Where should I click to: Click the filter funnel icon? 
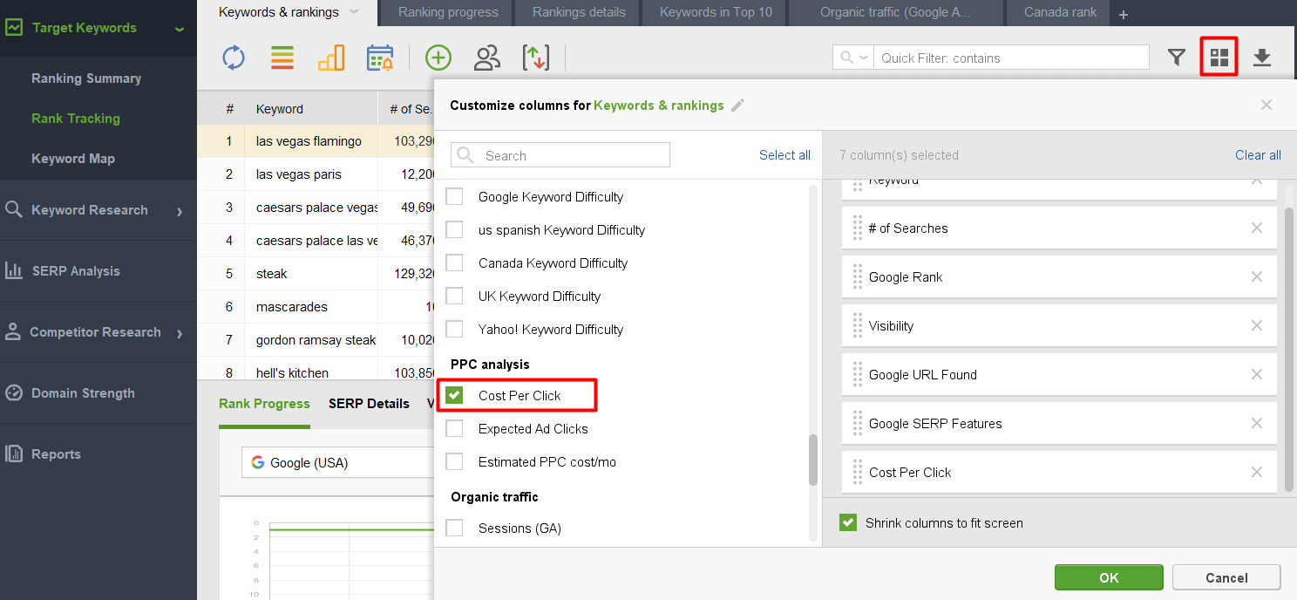[1177, 58]
